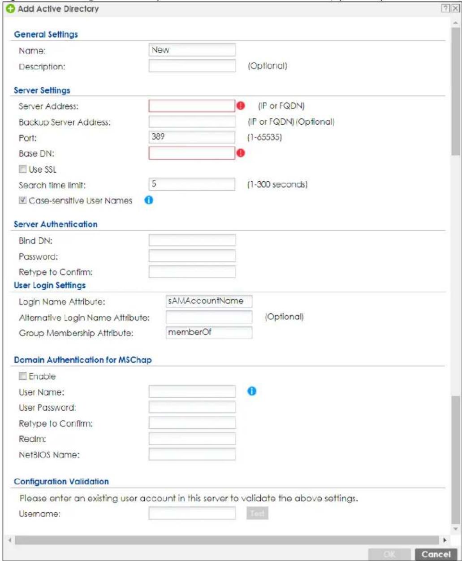The image size is (462, 561).
Task: Click the Base DN red error icon
Action: (x=240, y=152)
